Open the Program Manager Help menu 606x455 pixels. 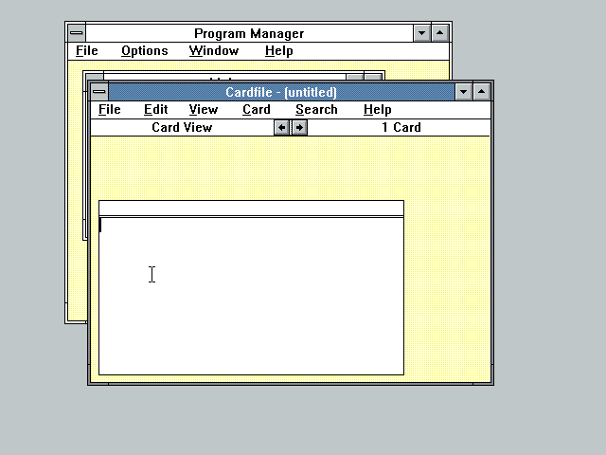pyautogui.click(x=278, y=50)
